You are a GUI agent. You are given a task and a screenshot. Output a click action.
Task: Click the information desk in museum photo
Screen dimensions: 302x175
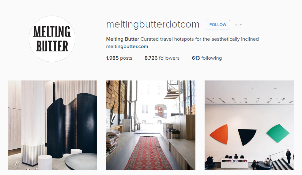(x=234, y=163)
